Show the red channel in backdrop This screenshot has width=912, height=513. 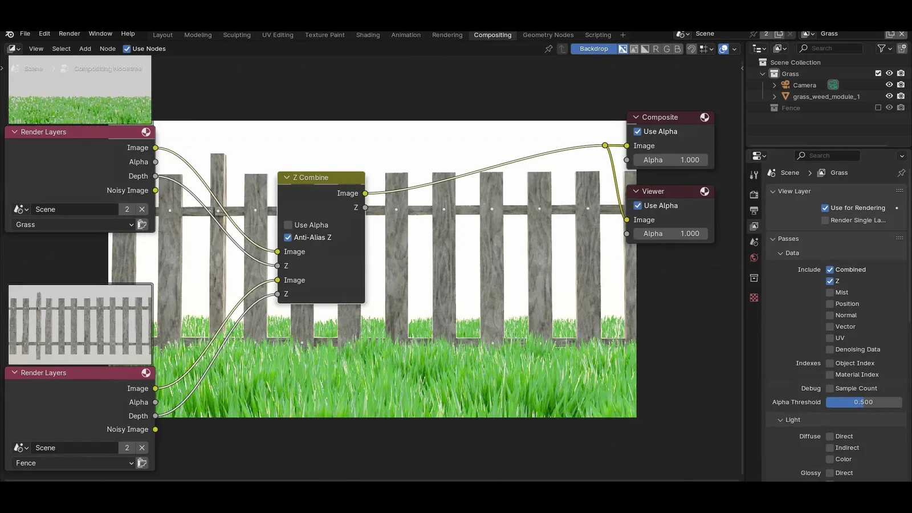(x=656, y=49)
